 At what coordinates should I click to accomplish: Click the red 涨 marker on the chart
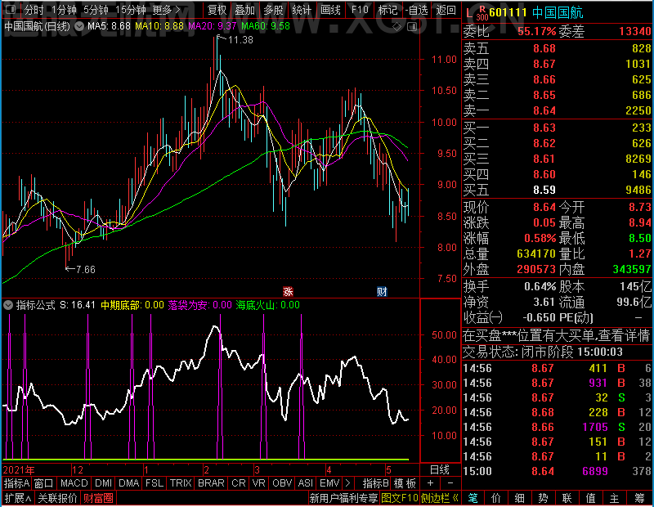pyautogui.click(x=288, y=291)
